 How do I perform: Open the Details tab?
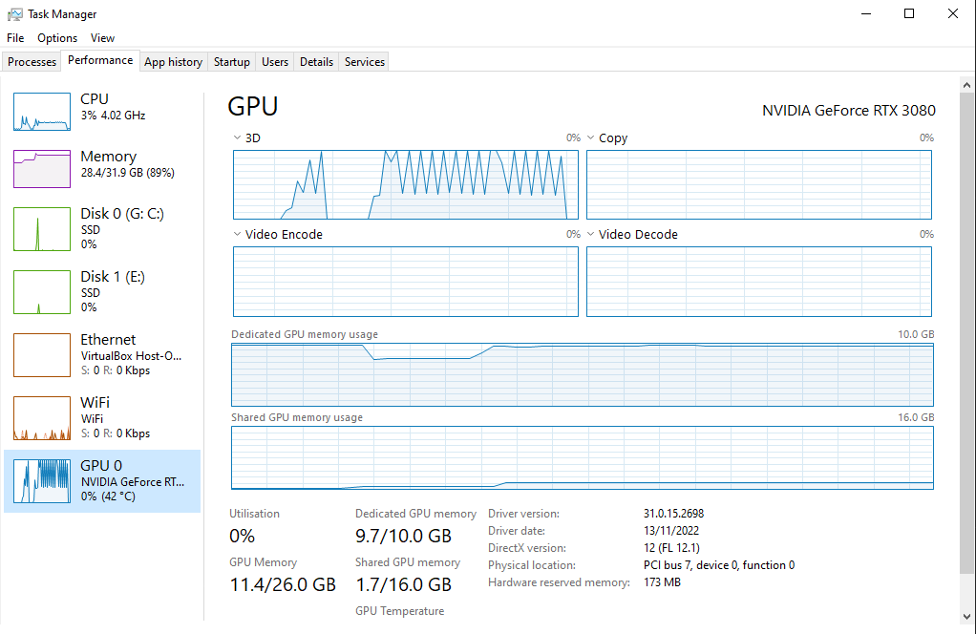click(x=316, y=62)
